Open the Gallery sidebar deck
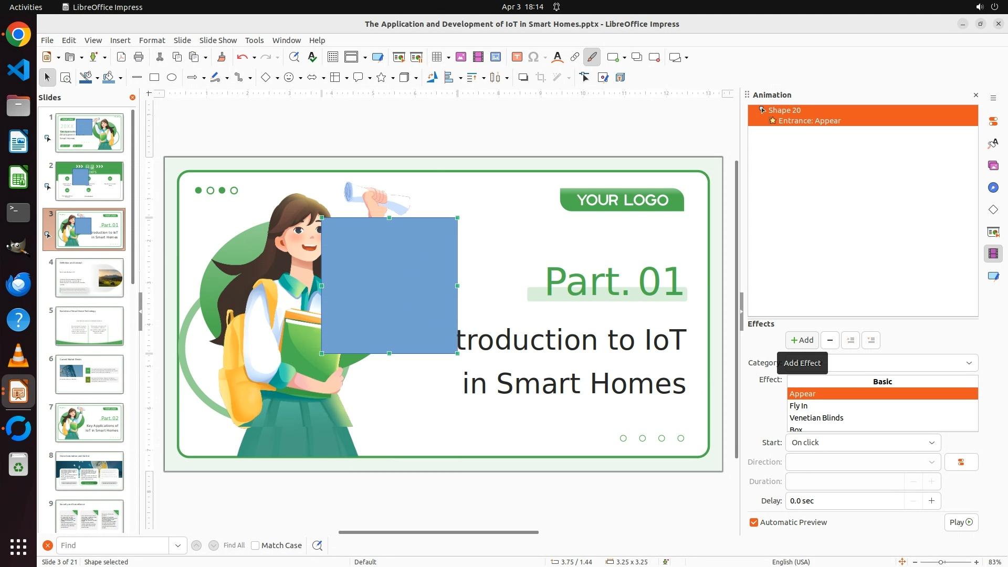This screenshot has width=1008, height=567. (993, 165)
